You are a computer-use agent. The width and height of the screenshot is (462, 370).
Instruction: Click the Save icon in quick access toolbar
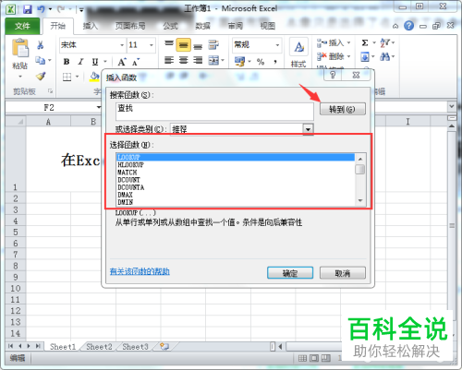(28, 9)
